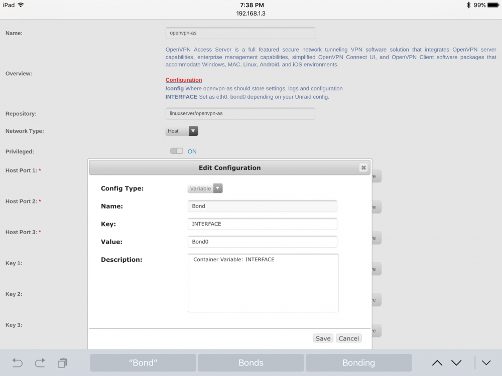Open the Network Type Host dropdown
Image resolution: width=502 pixels, height=376 pixels.
182,131
